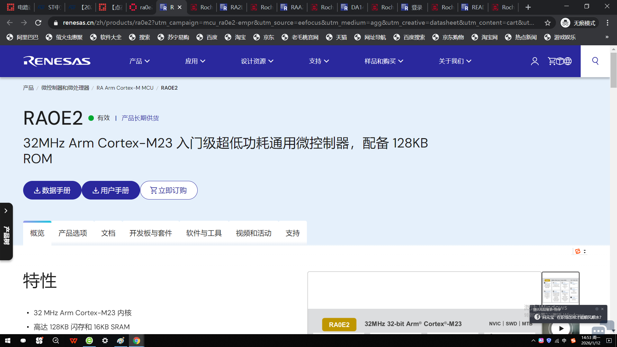Screen dimensions: 617x347
Task: Open the 产品长期供货 link
Action: coord(140,118)
